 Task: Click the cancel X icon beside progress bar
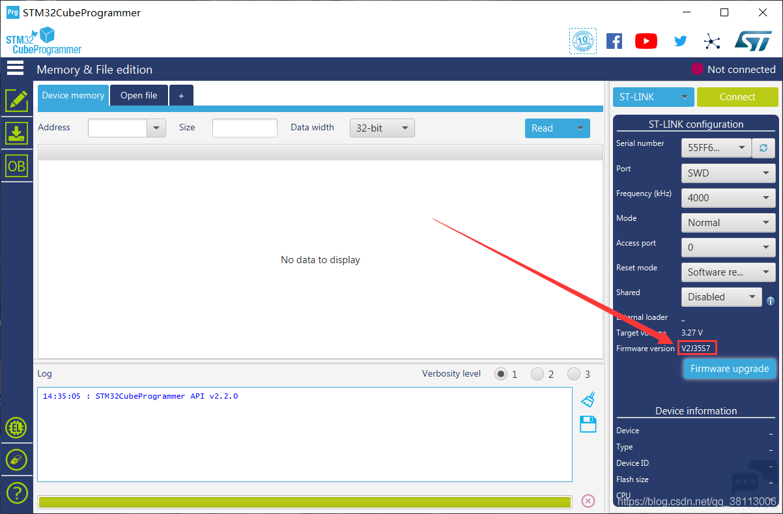pyautogui.click(x=588, y=501)
